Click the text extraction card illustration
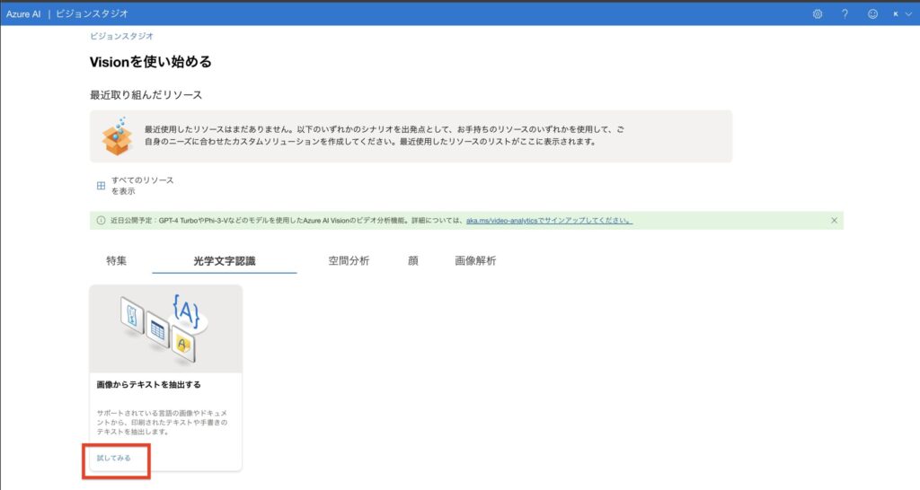The height and width of the screenshot is (490, 920). coord(165,328)
